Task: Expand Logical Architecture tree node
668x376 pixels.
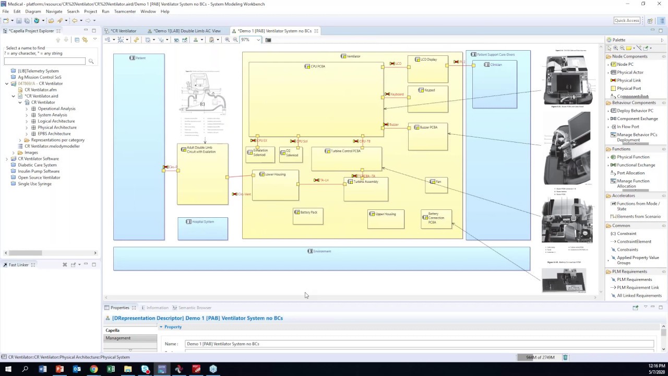Action: 27,121
